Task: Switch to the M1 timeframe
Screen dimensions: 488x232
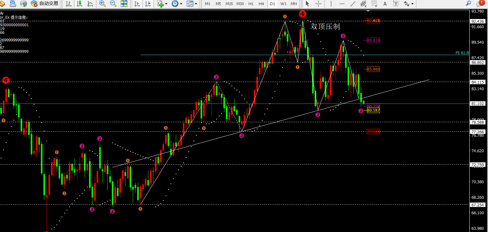Action: click(x=208, y=4)
